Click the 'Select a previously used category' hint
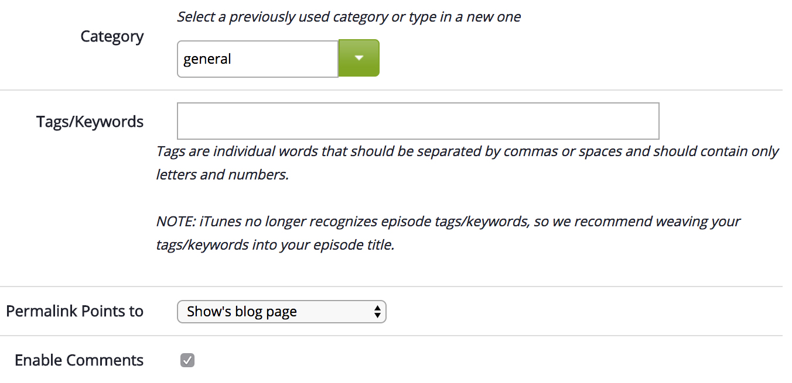The height and width of the screenshot is (383, 792). tap(349, 16)
